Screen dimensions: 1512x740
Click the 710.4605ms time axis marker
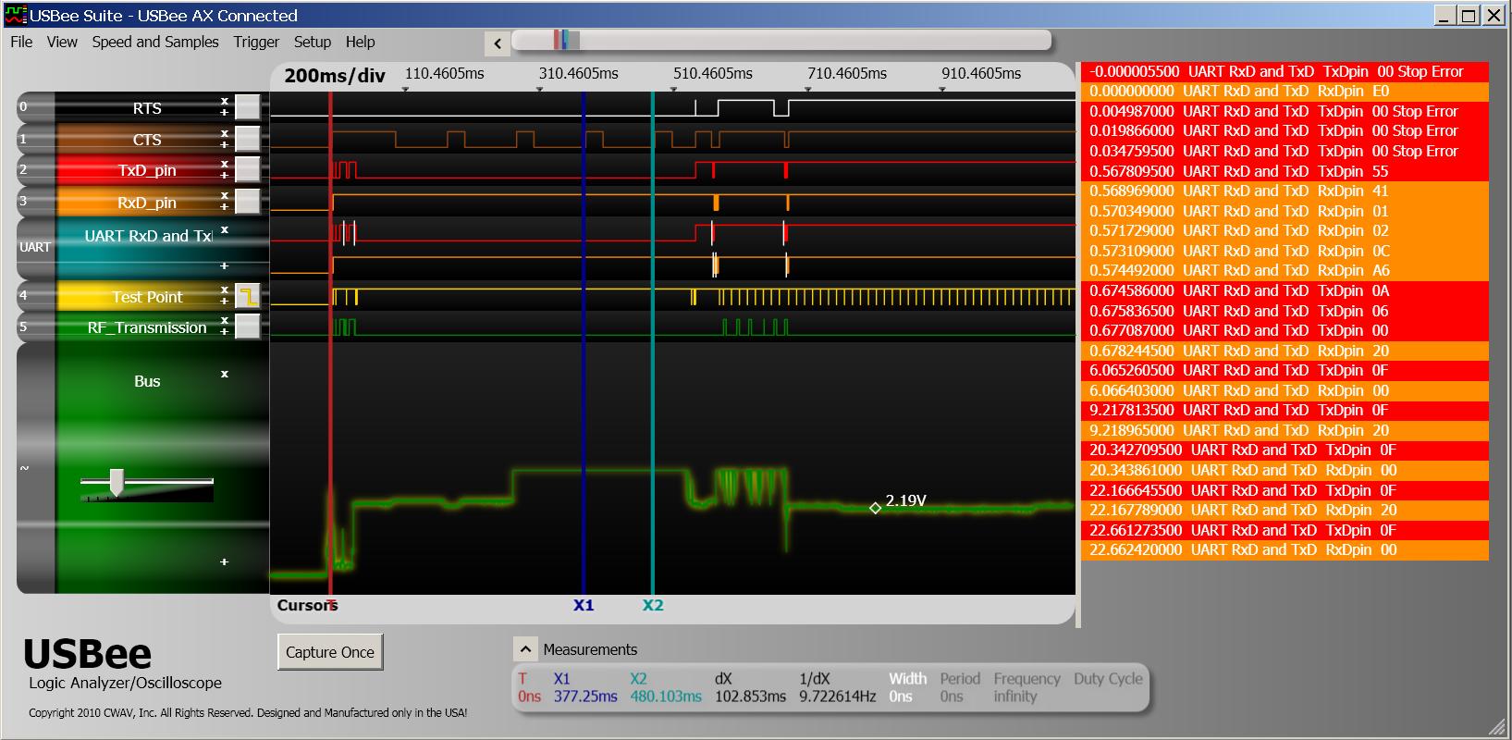(x=847, y=74)
